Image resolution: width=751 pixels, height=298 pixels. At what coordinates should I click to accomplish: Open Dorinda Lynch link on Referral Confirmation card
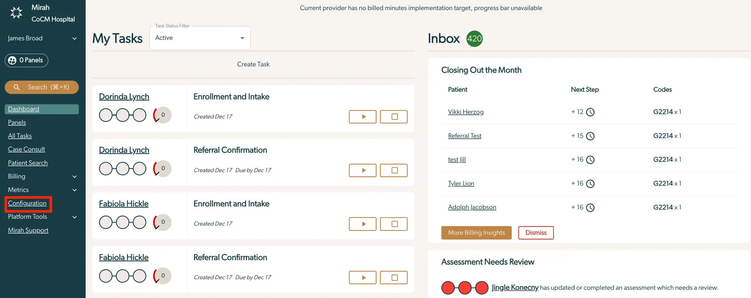tap(124, 150)
